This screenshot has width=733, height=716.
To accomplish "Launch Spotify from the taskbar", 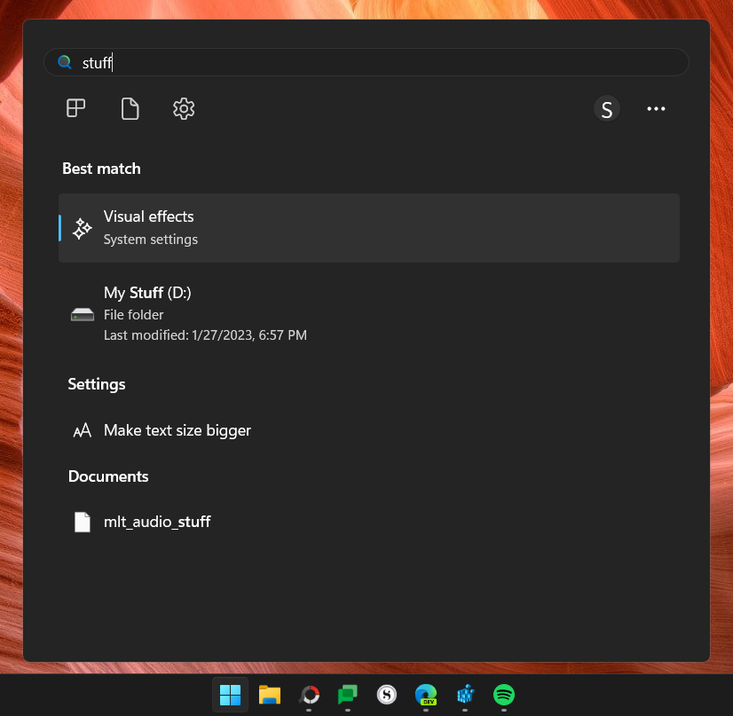I will point(504,696).
